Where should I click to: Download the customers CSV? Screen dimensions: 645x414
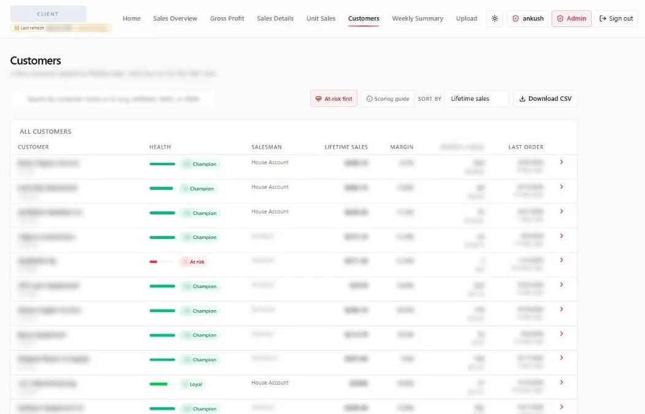pyautogui.click(x=545, y=99)
